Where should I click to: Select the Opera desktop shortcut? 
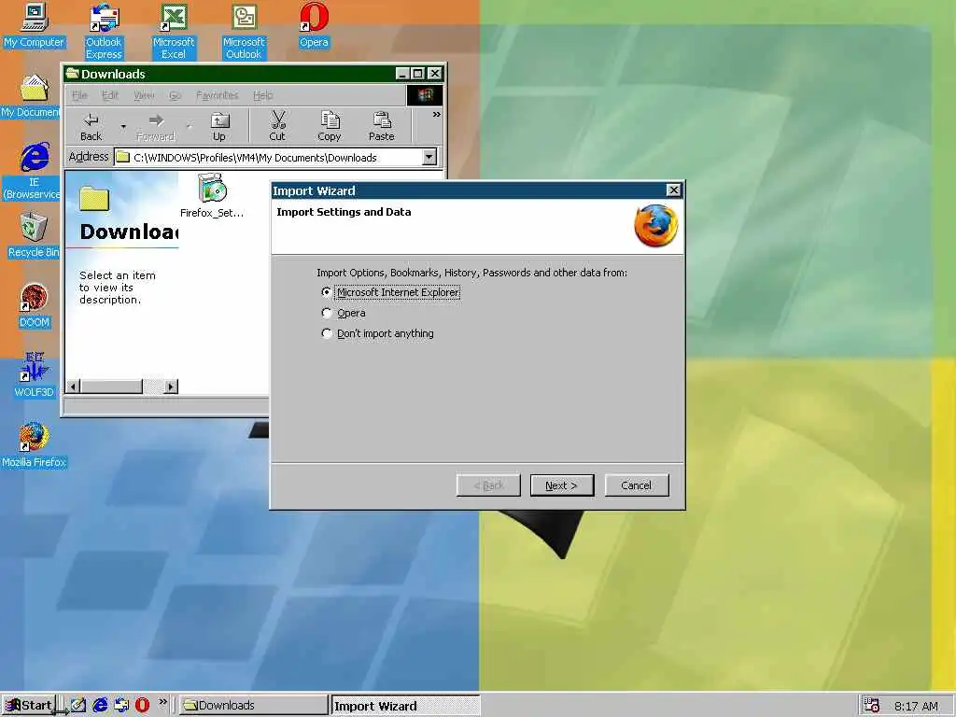[314, 25]
